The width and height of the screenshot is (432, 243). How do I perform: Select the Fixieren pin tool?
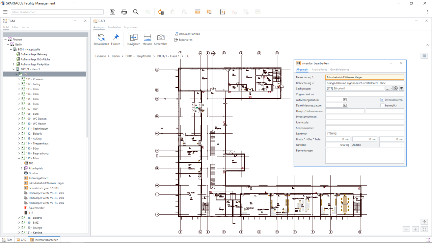pyautogui.click(x=116, y=37)
